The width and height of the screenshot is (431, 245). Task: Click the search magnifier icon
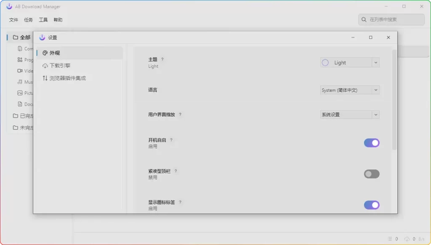click(364, 19)
